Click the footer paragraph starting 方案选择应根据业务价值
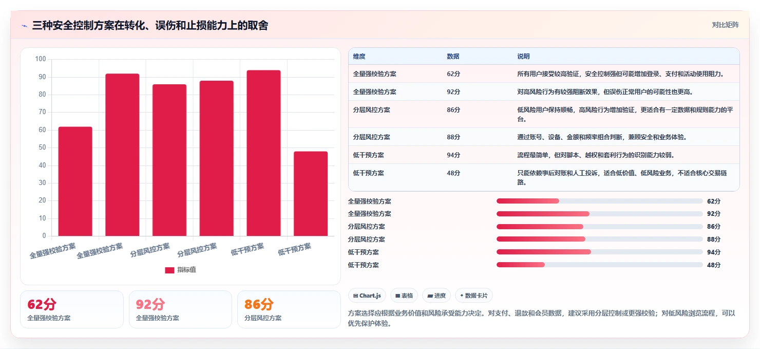This screenshot has height=349, width=760. tap(542, 318)
